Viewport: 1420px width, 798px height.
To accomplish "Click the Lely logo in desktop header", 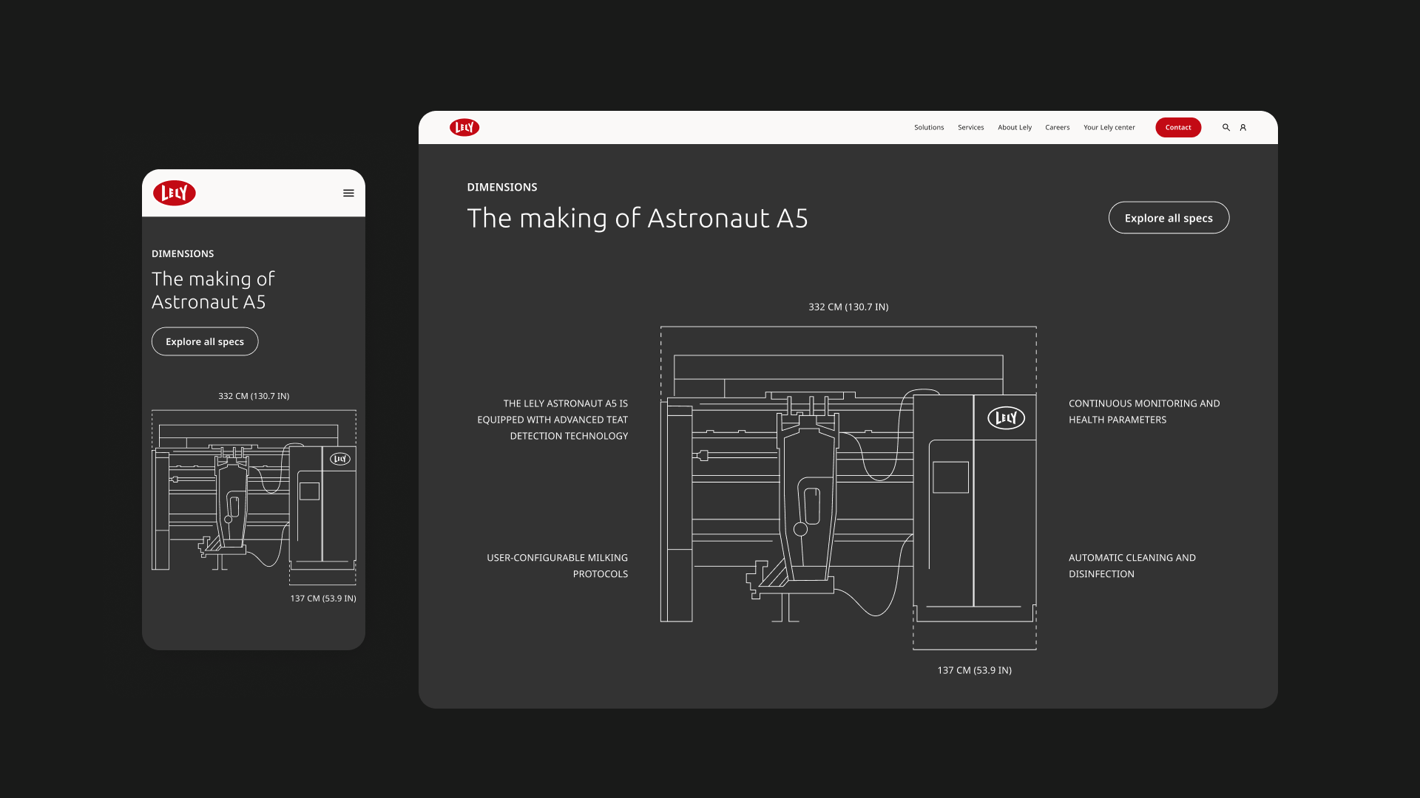I will (464, 128).
